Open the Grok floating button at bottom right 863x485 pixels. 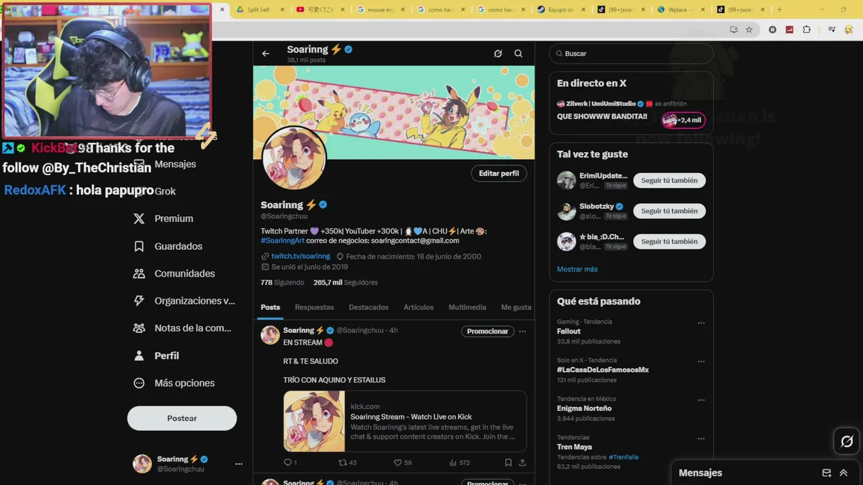pyautogui.click(x=847, y=442)
